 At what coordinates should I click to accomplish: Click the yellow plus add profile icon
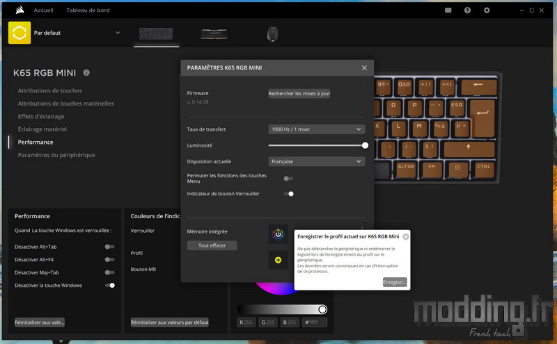coord(278,260)
